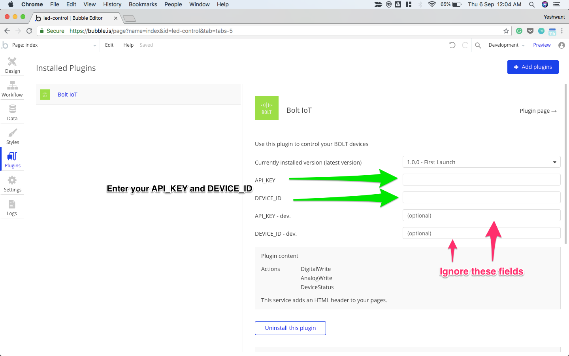Open macOS Spotlight search
Image resolution: width=569 pixels, height=356 pixels.
[532, 4]
